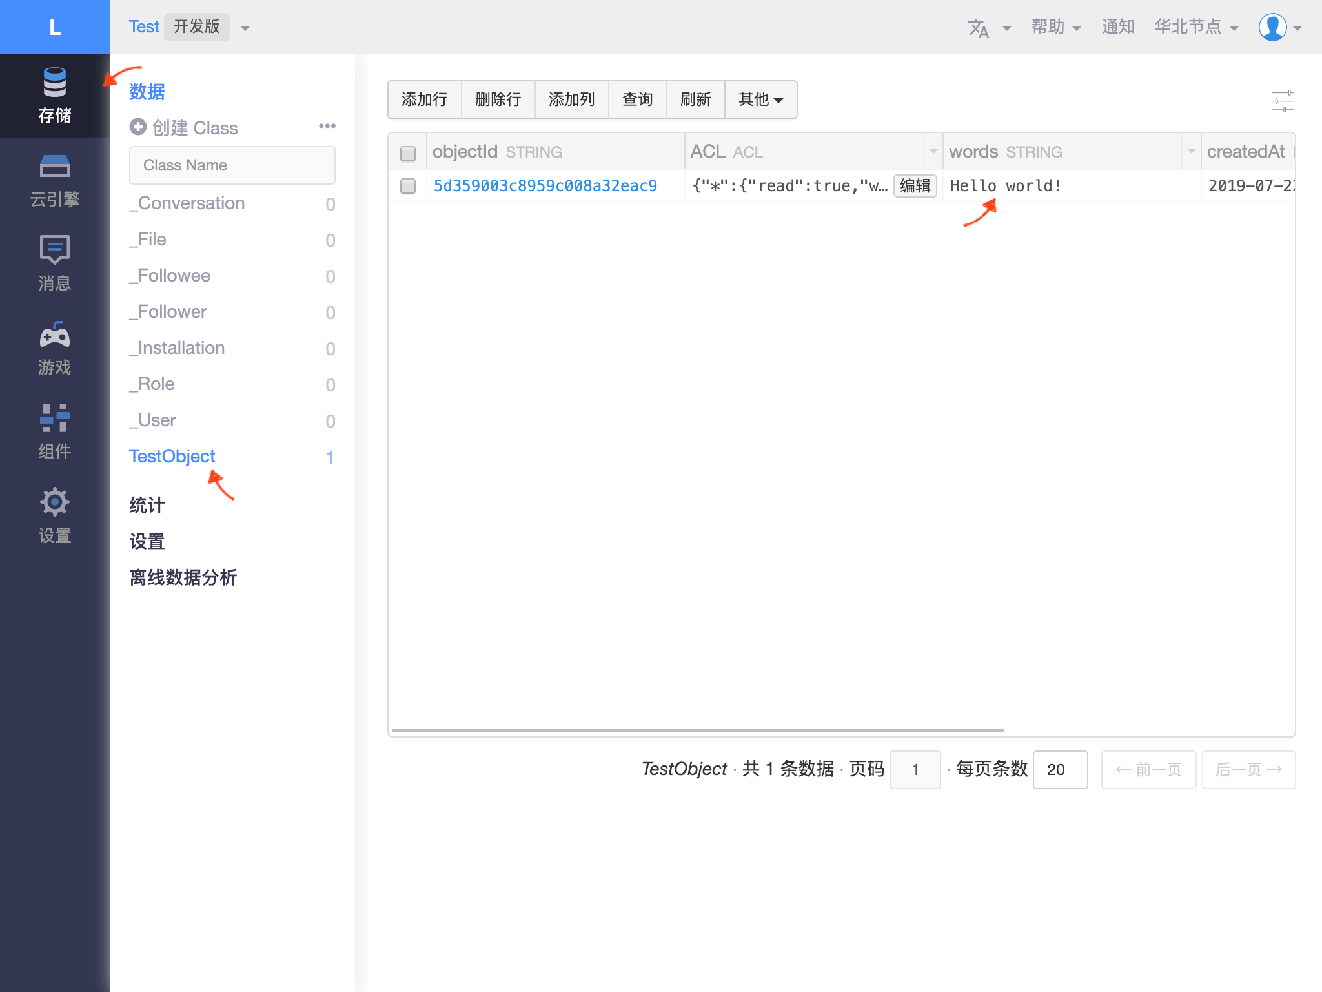Switch to the 统计 section
The width and height of the screenshot is (1322, 992).
tap(147, 505)
